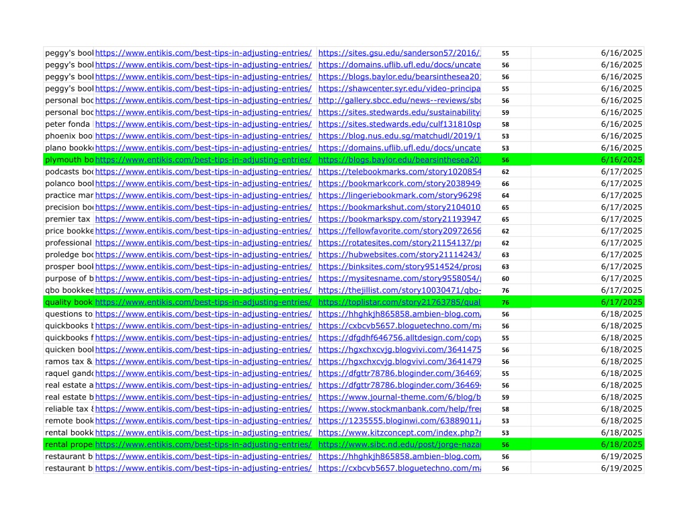Open the fellowfavorite.com story link

click(399, 231)
